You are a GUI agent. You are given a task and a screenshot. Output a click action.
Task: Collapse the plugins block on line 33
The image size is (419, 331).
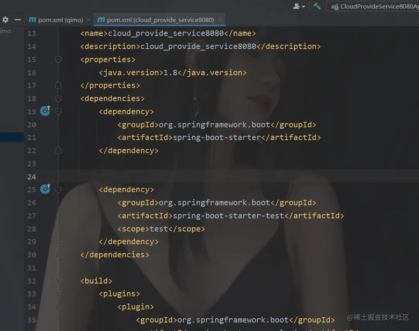(58, 294)
